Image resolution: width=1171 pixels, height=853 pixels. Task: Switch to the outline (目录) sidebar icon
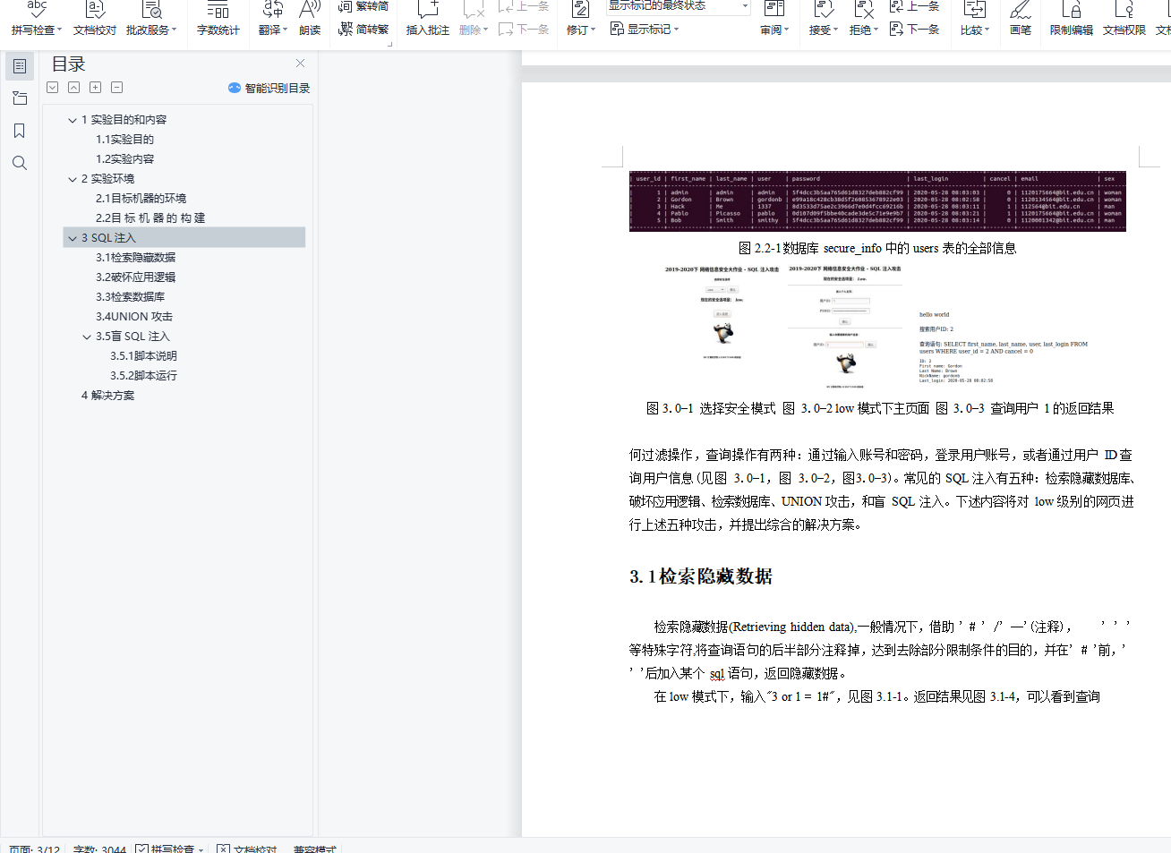20,66
